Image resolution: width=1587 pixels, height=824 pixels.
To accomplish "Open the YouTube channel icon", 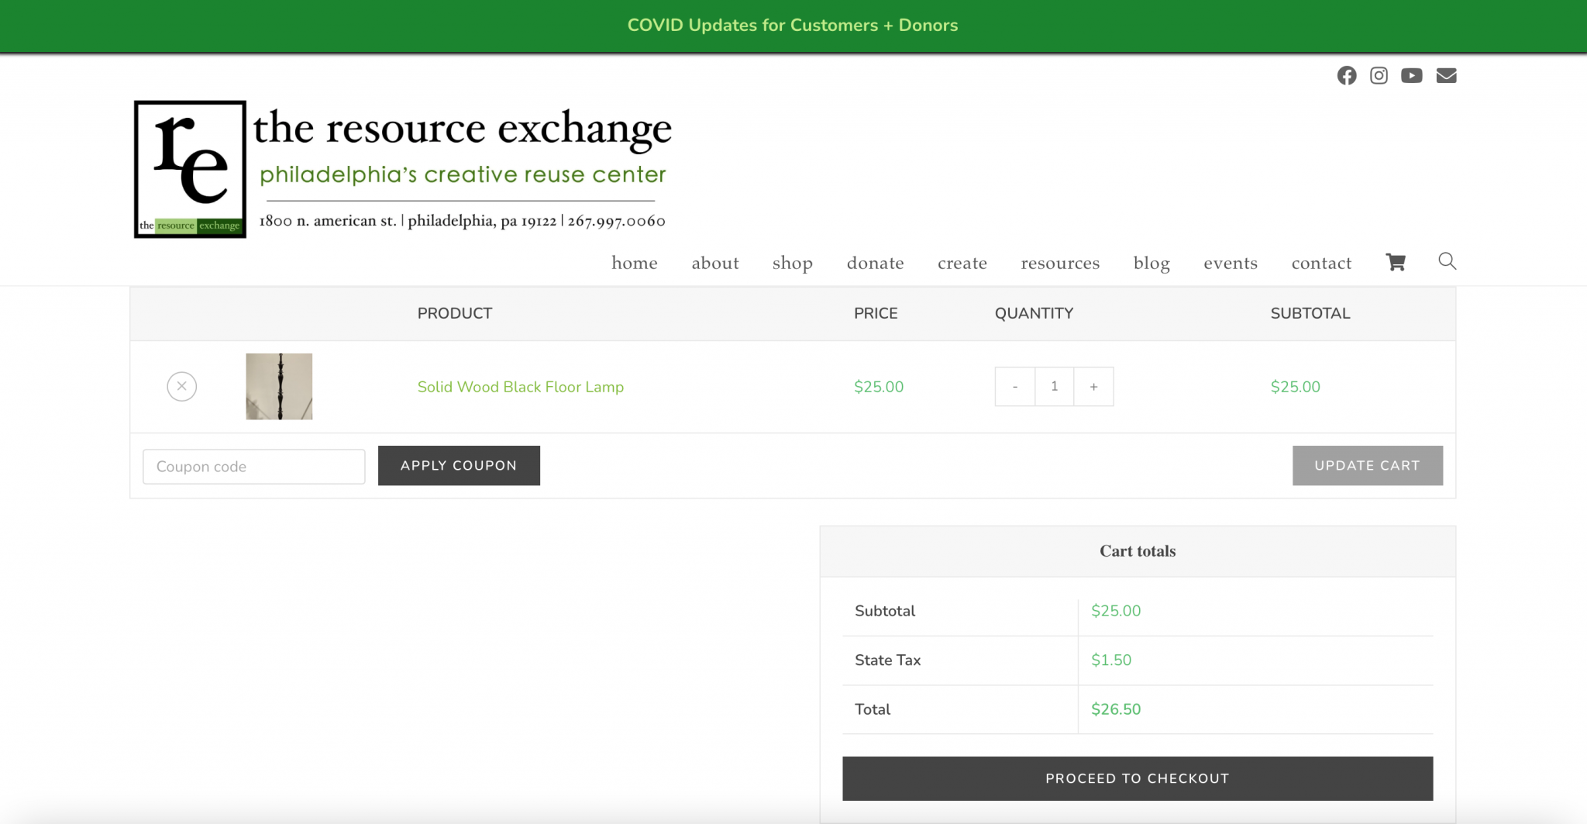I will click(x=1413, y=75).
